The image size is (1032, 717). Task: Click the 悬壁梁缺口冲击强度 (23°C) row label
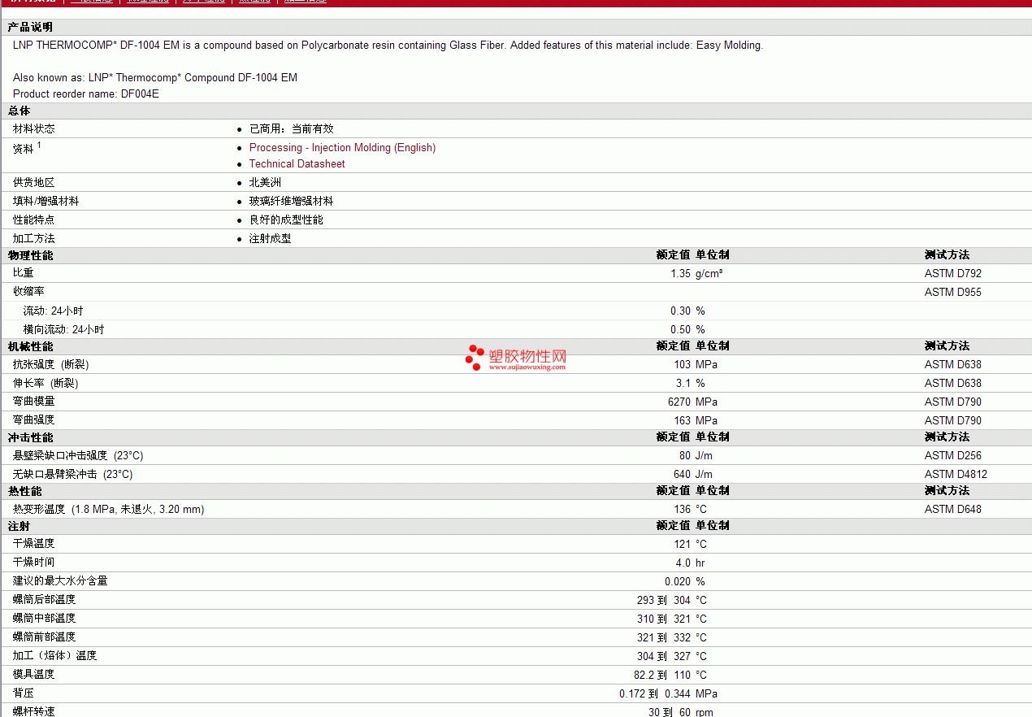[x=78, y=455]
